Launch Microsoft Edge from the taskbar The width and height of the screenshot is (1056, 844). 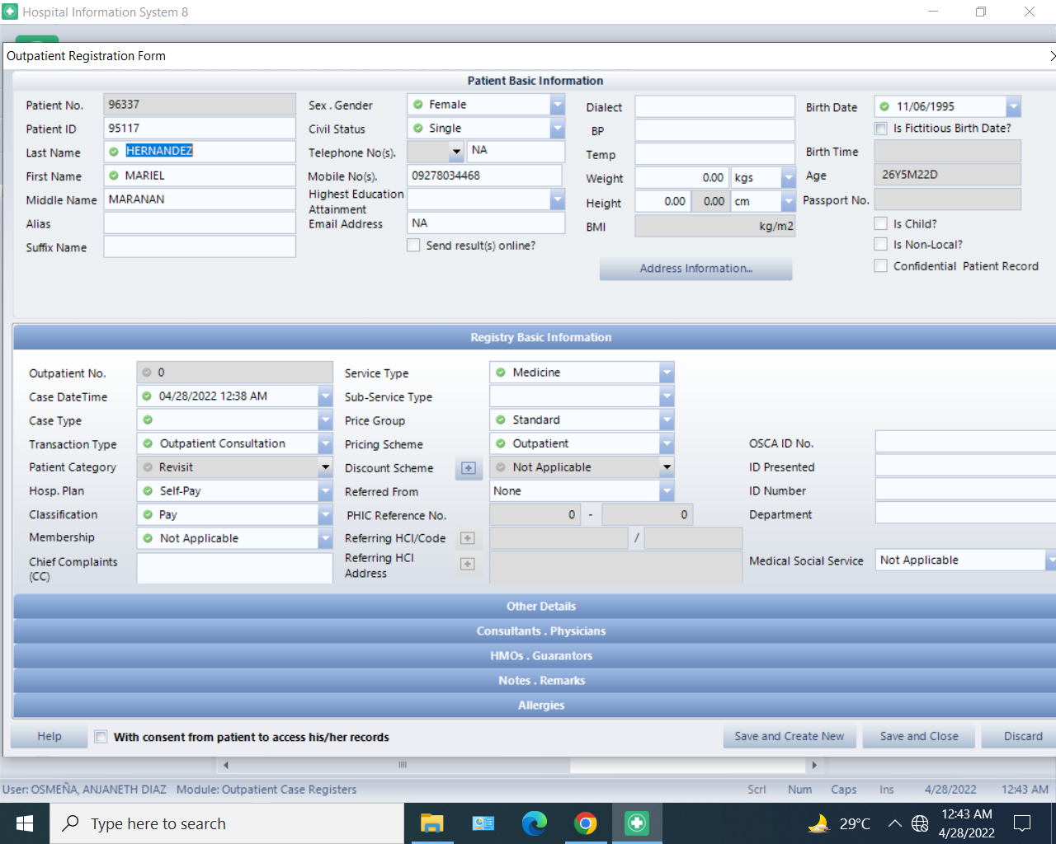pos(534,823)
